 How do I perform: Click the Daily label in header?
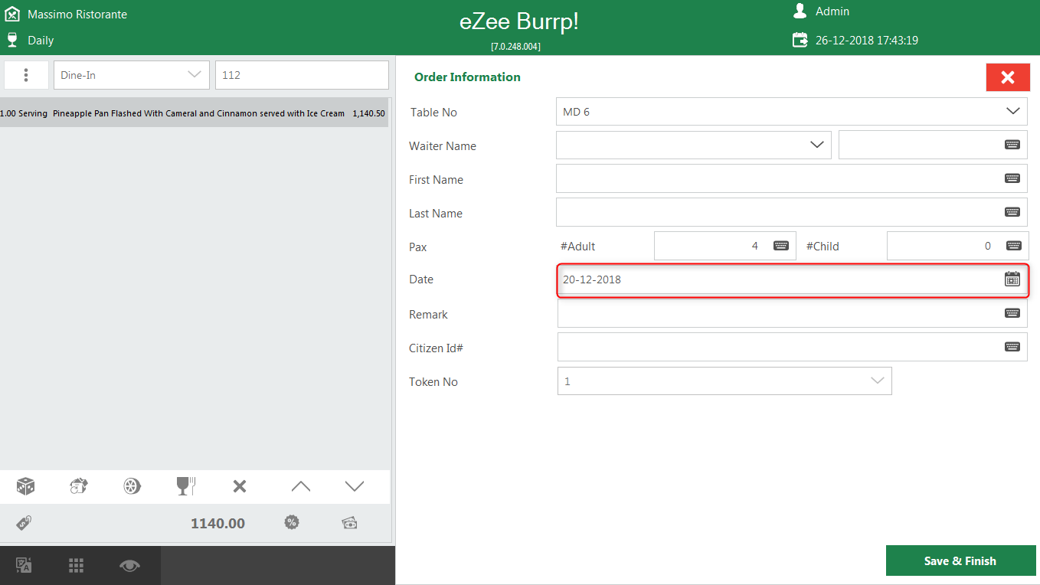pyautogui.click(x=41, y=41)
